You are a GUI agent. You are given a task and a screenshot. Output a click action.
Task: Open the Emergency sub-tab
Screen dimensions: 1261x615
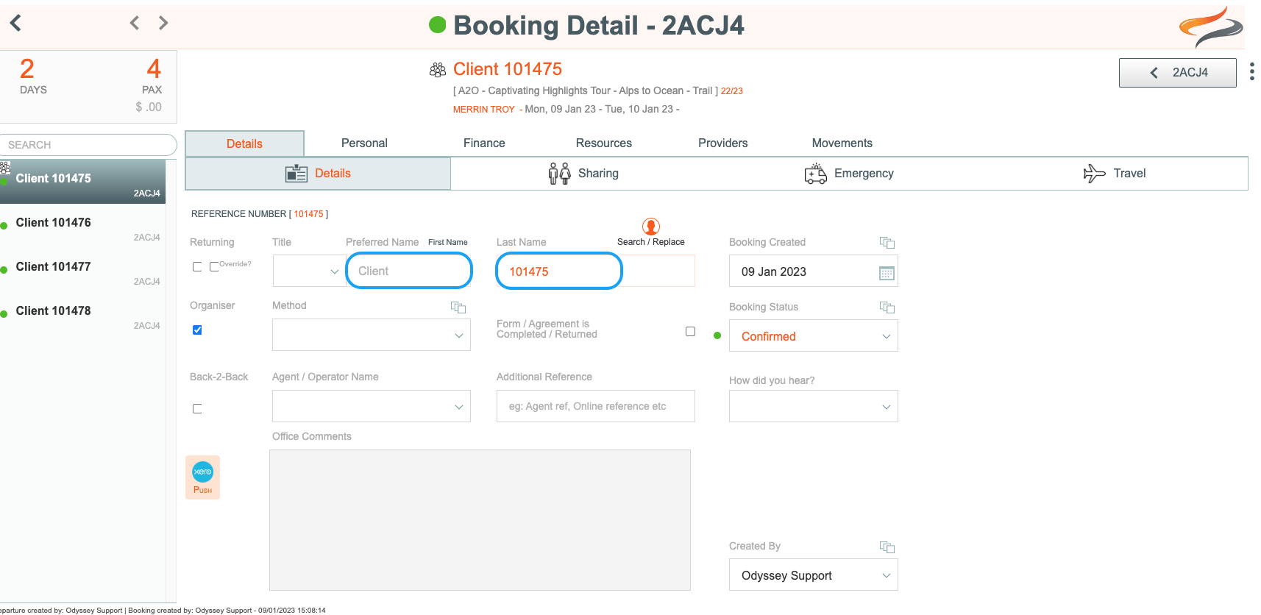pyautogui.click(x=849, y=174)
